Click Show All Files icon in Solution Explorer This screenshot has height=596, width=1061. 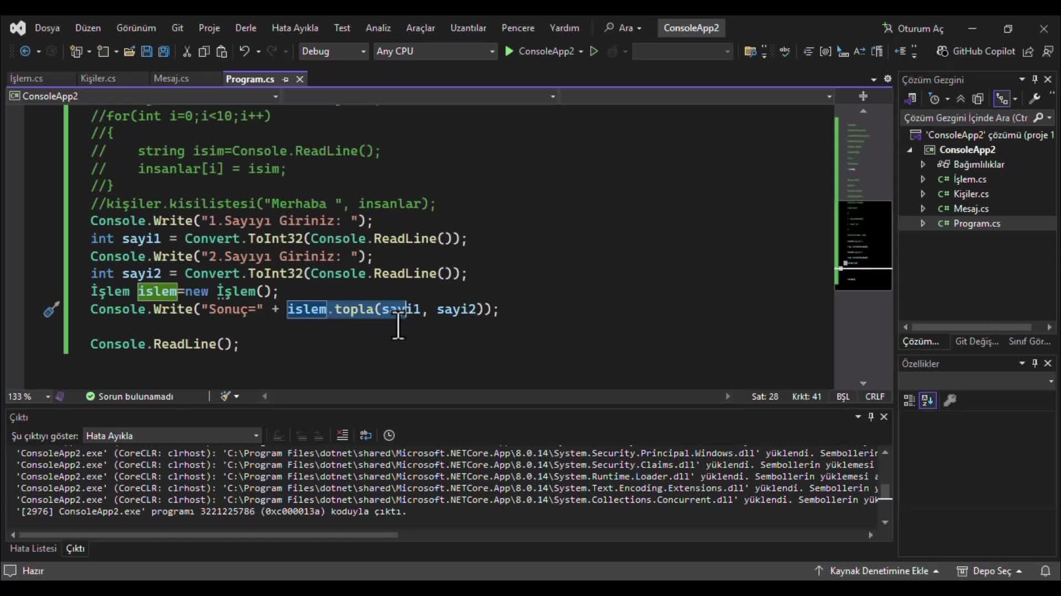978,99
